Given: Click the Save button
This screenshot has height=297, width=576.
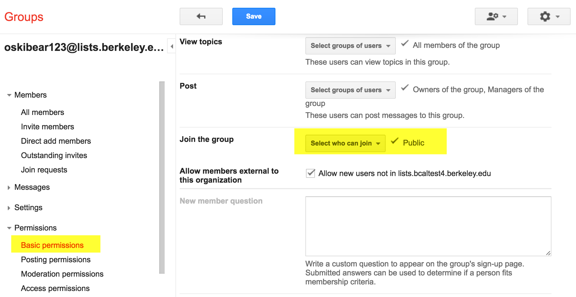Looking at the screenshot, I should tap(253, 16).
